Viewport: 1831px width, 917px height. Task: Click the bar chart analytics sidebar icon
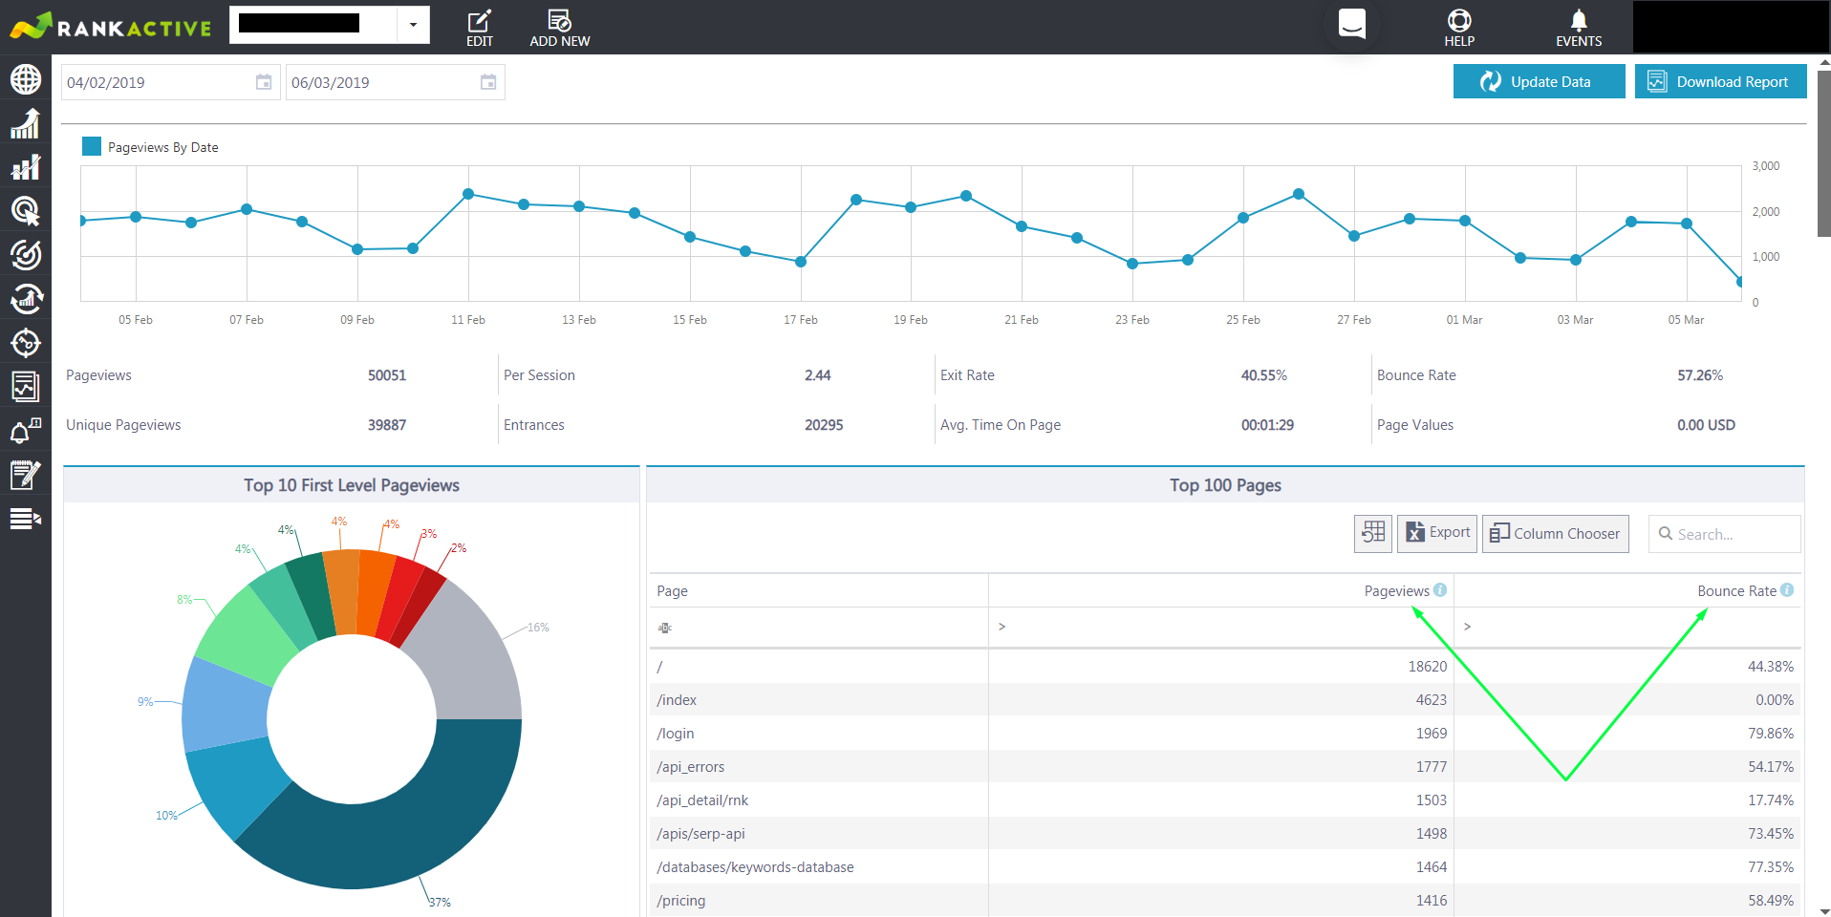[26, 167]
